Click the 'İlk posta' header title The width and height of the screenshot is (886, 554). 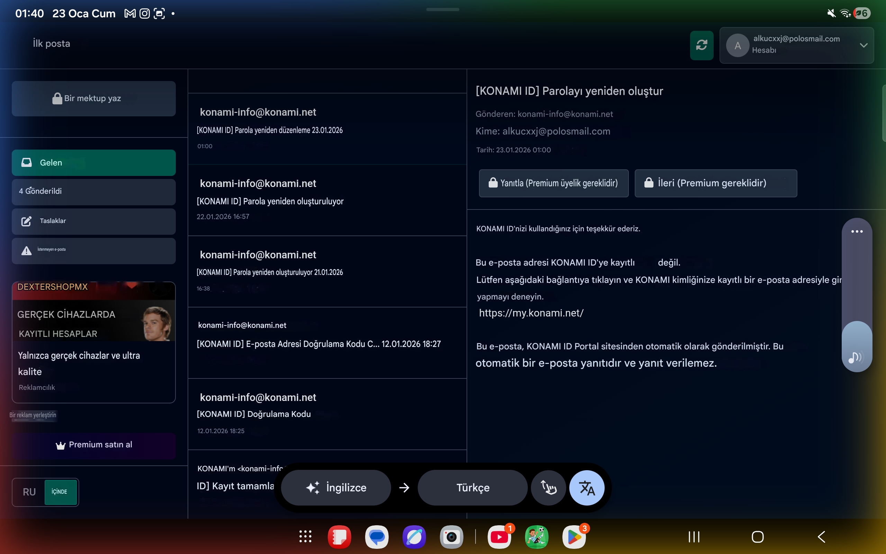click(x=51, y=44)
